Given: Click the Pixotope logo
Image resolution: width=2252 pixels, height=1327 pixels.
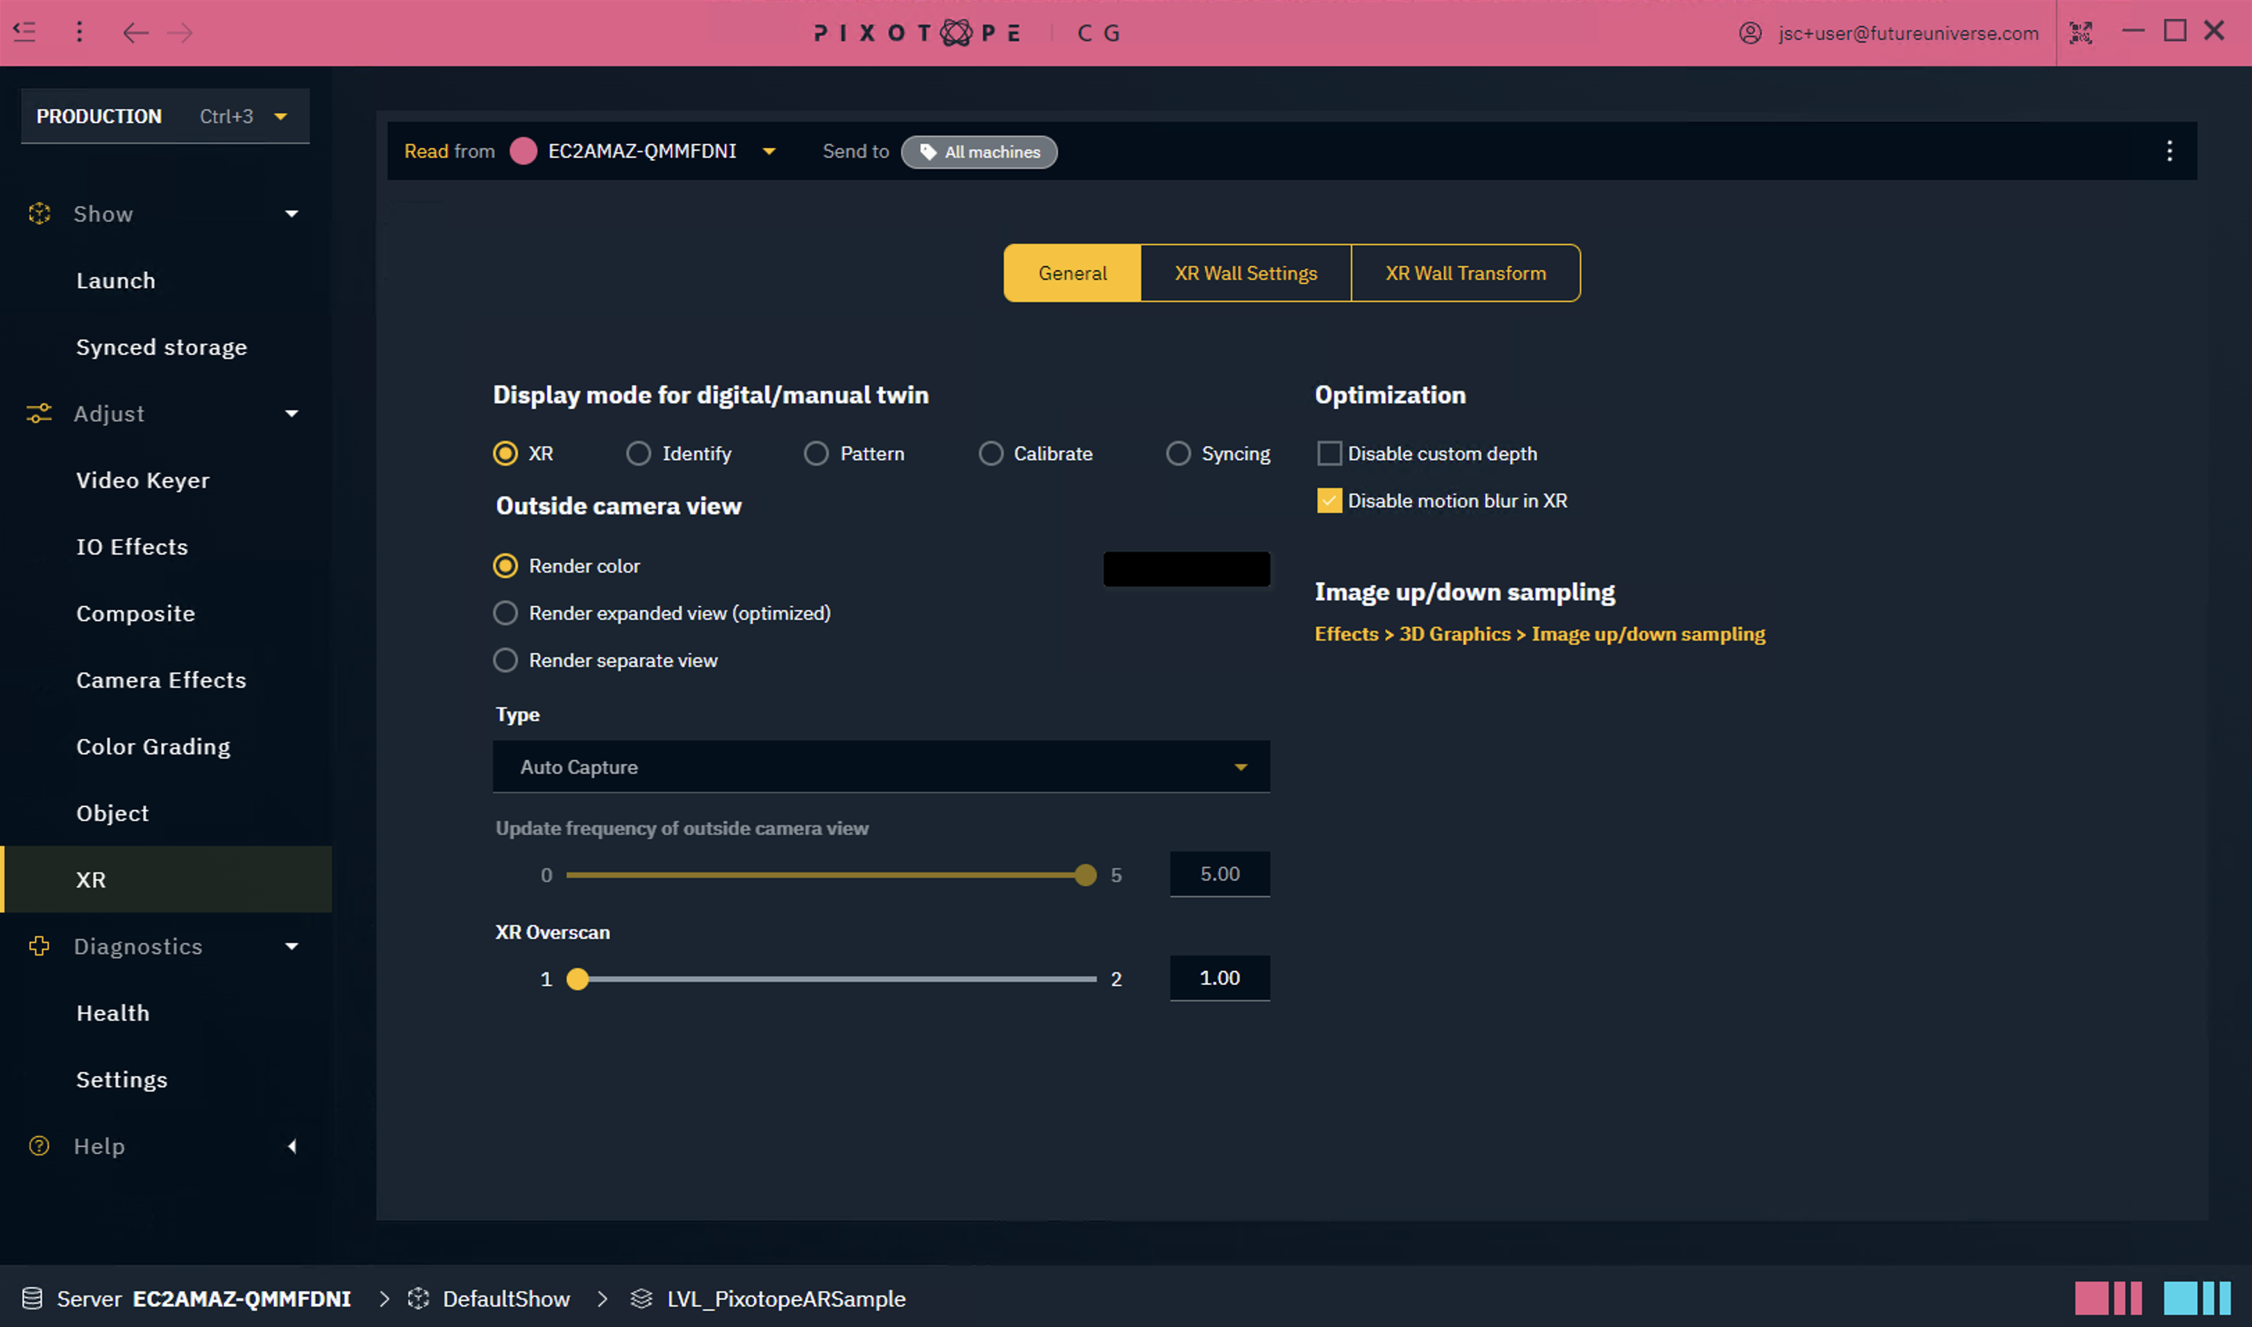Looking at the screenshot, I should (x=917, y=33).
